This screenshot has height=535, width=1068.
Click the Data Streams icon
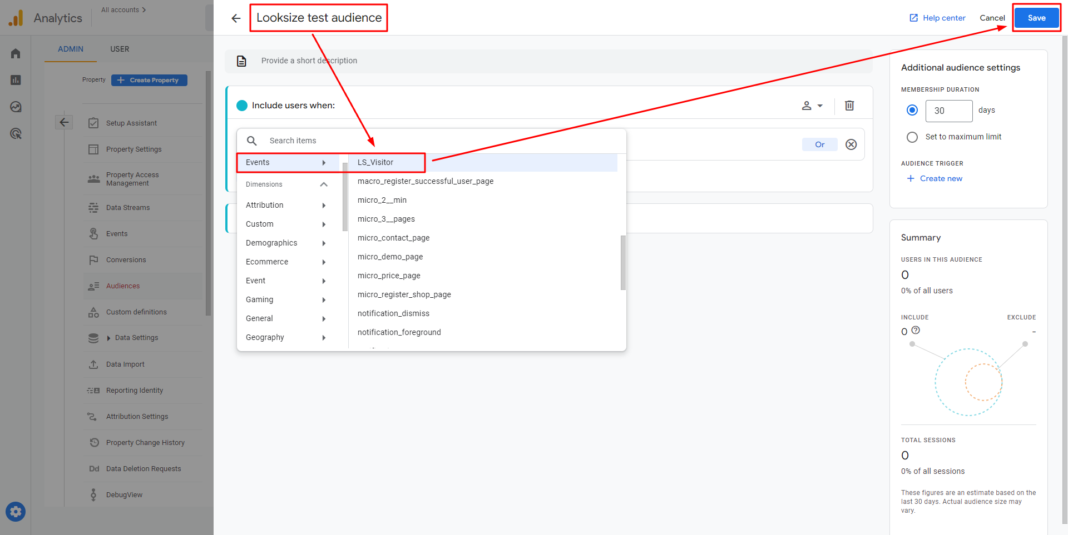point(93,208)
